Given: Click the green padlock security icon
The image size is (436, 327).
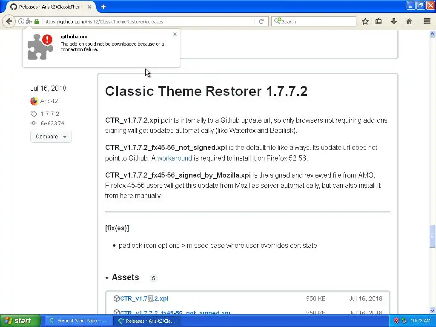Looking at the screenshot, I should click(x=37, y=21).
